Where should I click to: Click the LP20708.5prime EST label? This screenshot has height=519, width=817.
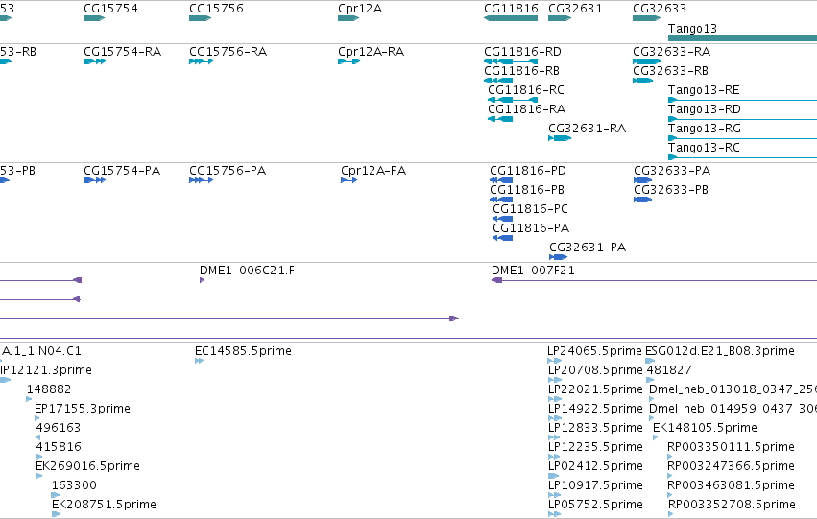point(595,370)
